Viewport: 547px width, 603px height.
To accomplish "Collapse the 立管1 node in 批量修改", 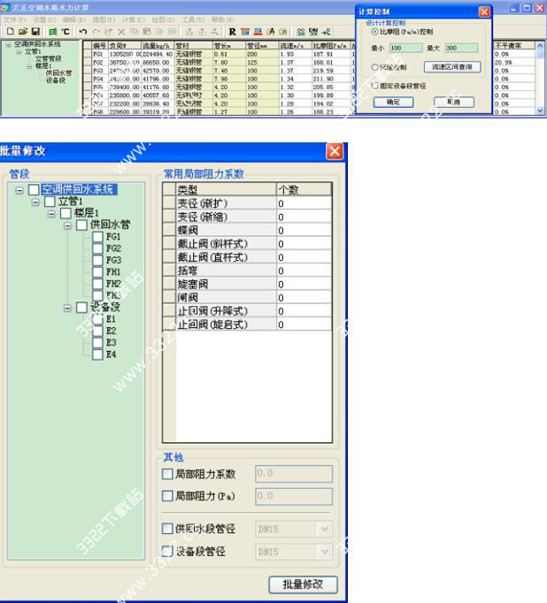I will (x=35, y=202).
